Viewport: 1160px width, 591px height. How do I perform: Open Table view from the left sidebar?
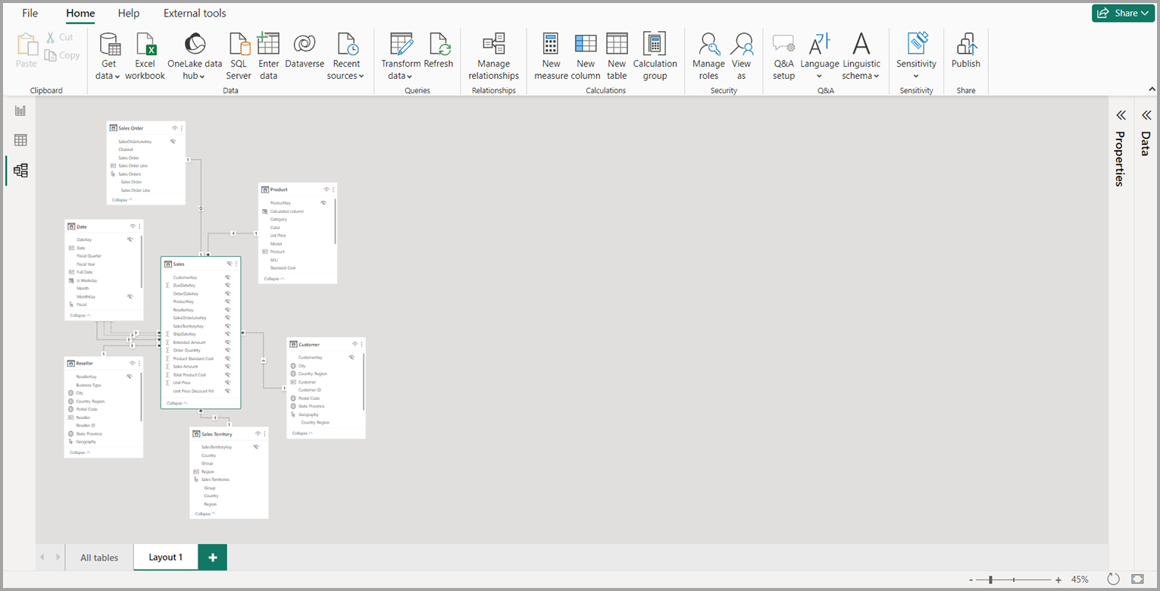coord(20,139)
